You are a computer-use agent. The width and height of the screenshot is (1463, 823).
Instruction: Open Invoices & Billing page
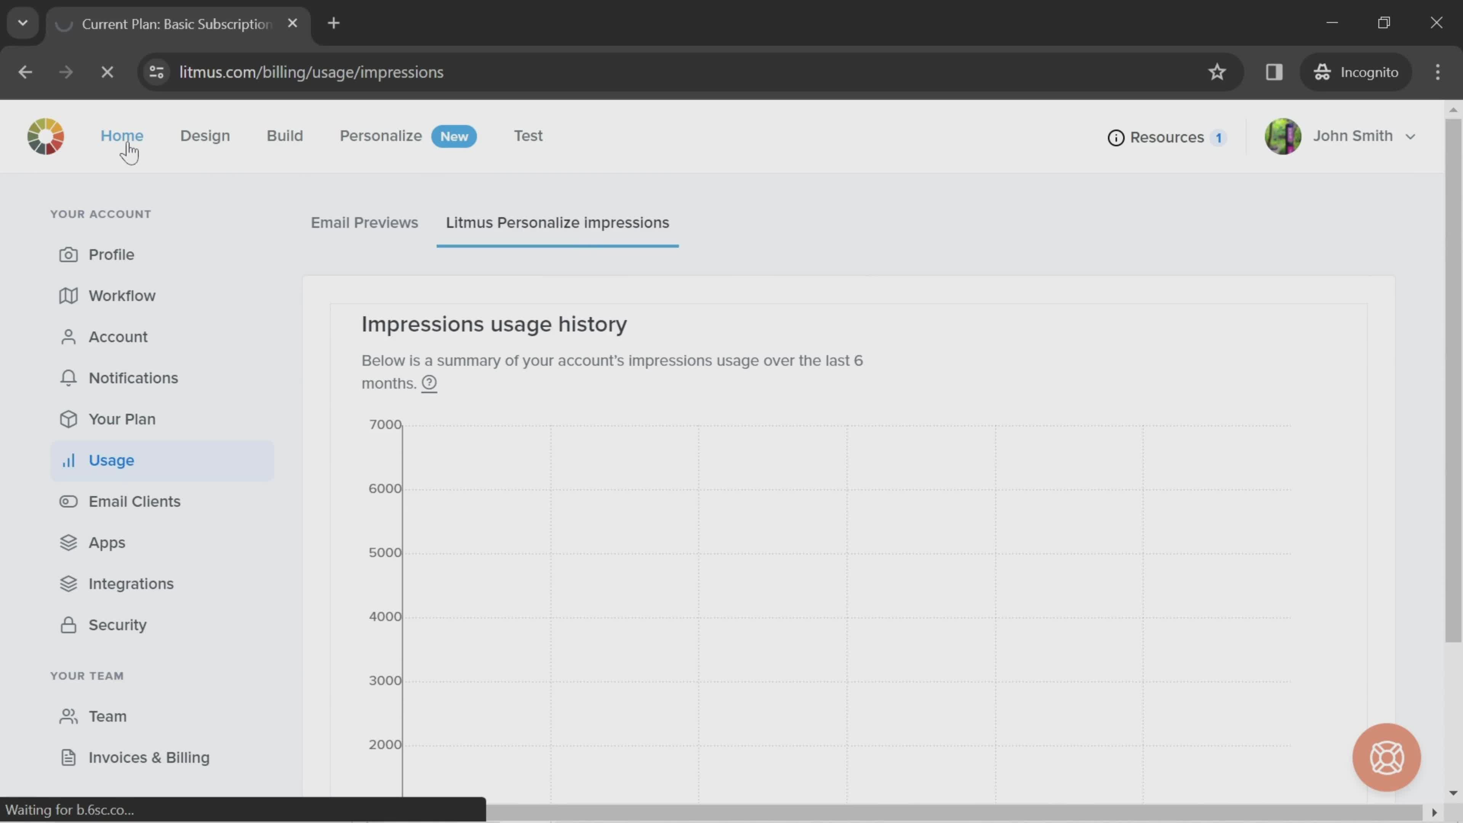pyautogui.click(x=149, y=758)
